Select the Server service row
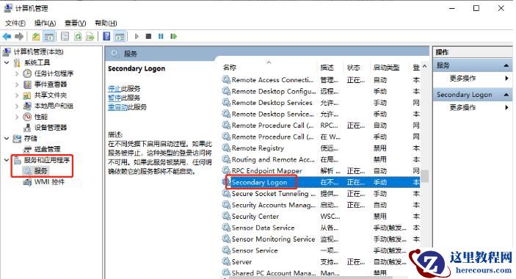 tap(321, 262)
